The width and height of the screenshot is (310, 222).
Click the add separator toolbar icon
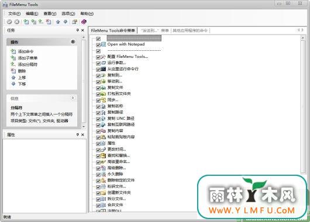point(41,22)
